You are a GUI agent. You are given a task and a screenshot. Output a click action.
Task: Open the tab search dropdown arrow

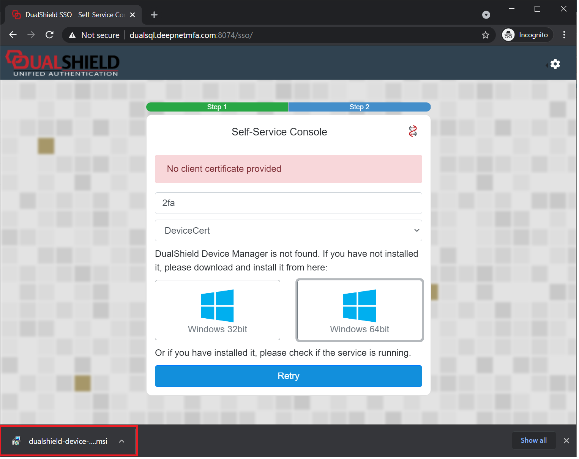486,15
